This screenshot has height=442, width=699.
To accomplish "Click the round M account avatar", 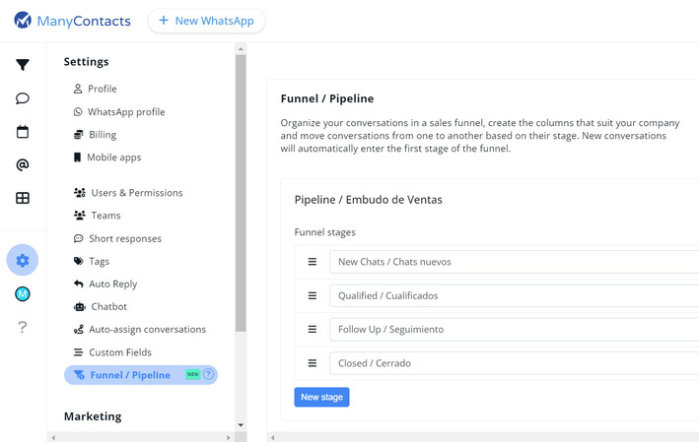I will click(23, 293).
